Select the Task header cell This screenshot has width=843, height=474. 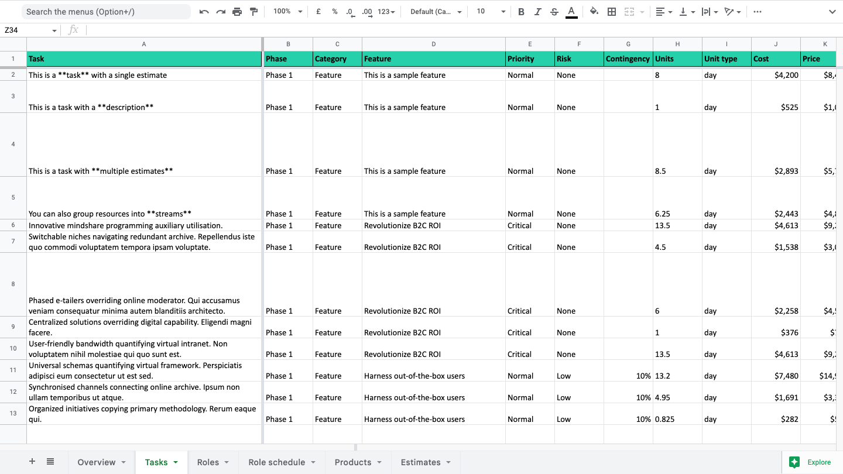click(x=144, y=59)
